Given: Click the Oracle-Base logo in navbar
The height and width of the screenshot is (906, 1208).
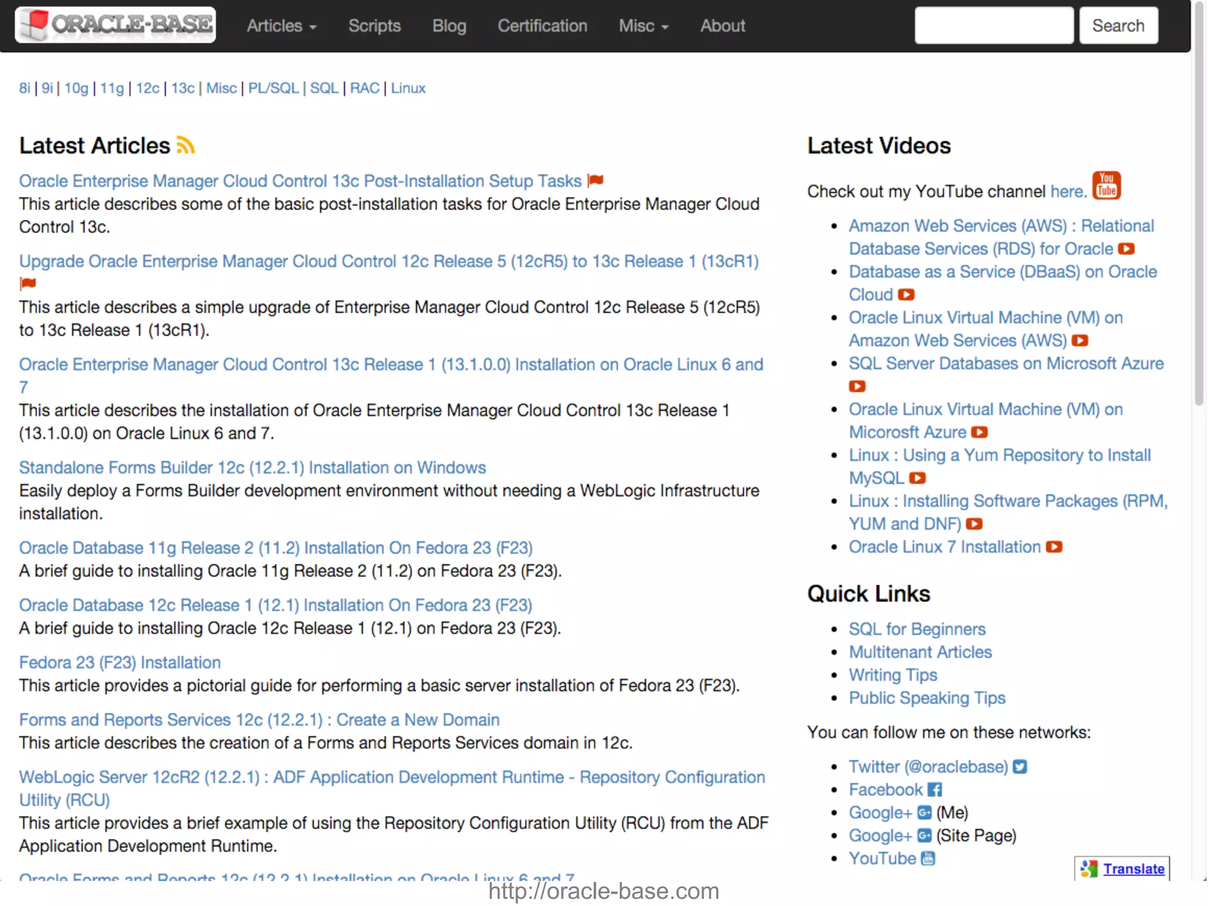Looking at the screenshot, I should tap(116, 25).
